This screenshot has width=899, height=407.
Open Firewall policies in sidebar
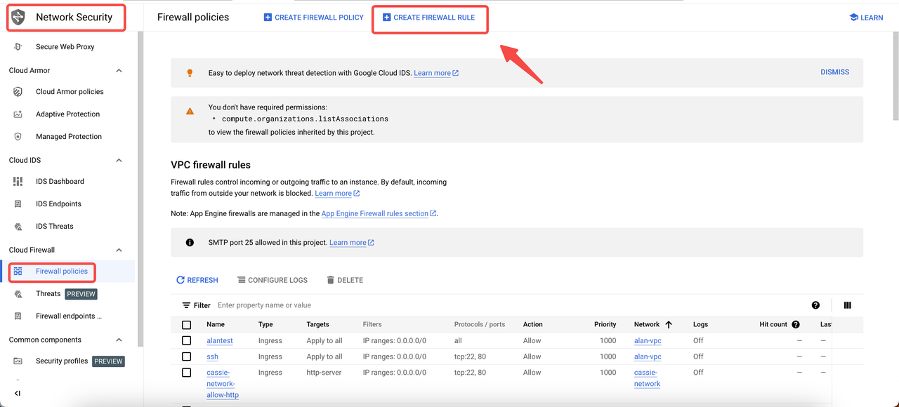point(62,272)
